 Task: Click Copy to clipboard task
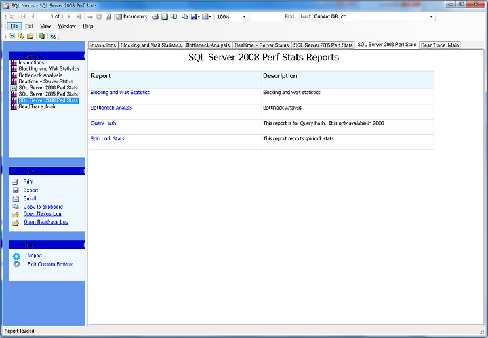click(43, 207)
